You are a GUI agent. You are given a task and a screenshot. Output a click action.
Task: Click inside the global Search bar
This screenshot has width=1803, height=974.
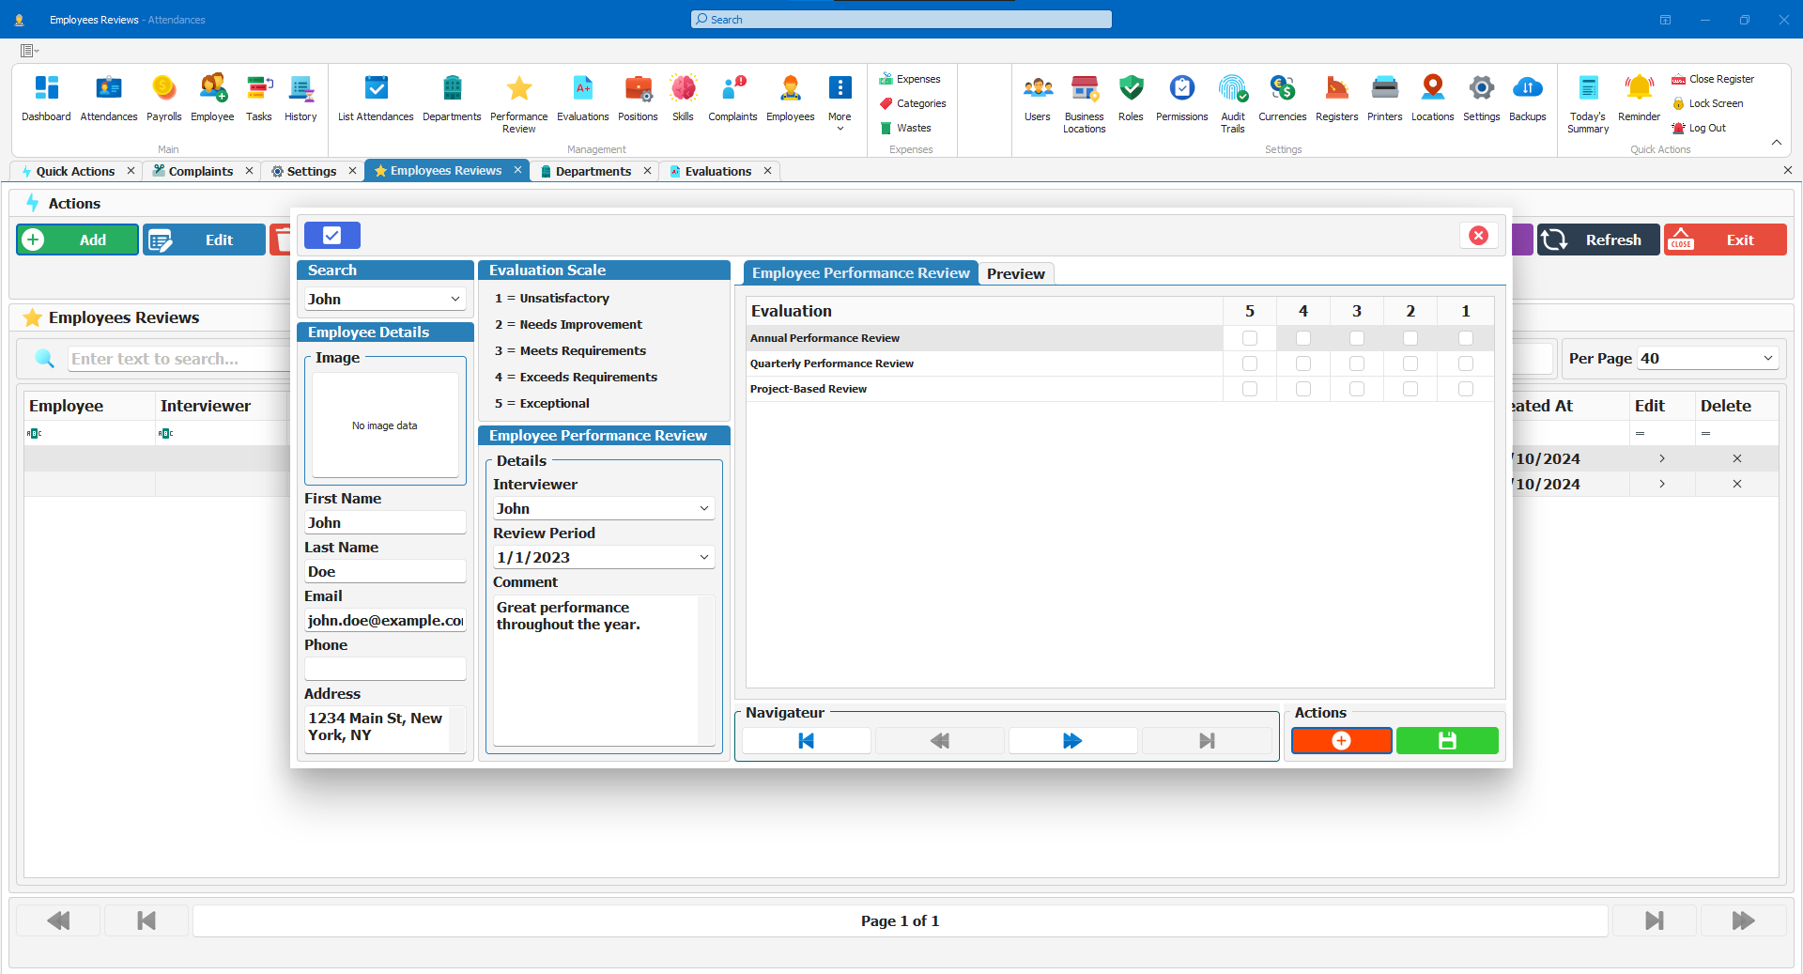[x=901, y=19]
